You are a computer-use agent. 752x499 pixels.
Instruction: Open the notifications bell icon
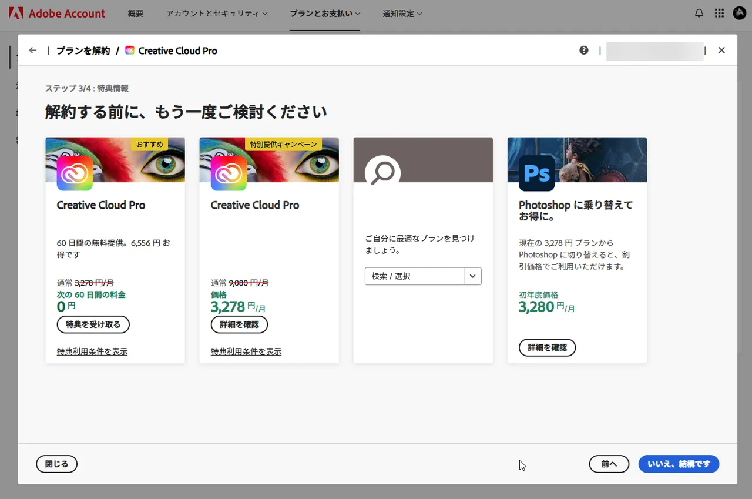[x=699, y=14]
